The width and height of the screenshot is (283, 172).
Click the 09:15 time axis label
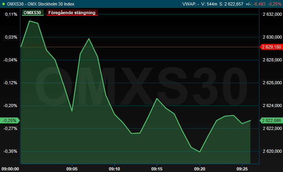(157, 169)
